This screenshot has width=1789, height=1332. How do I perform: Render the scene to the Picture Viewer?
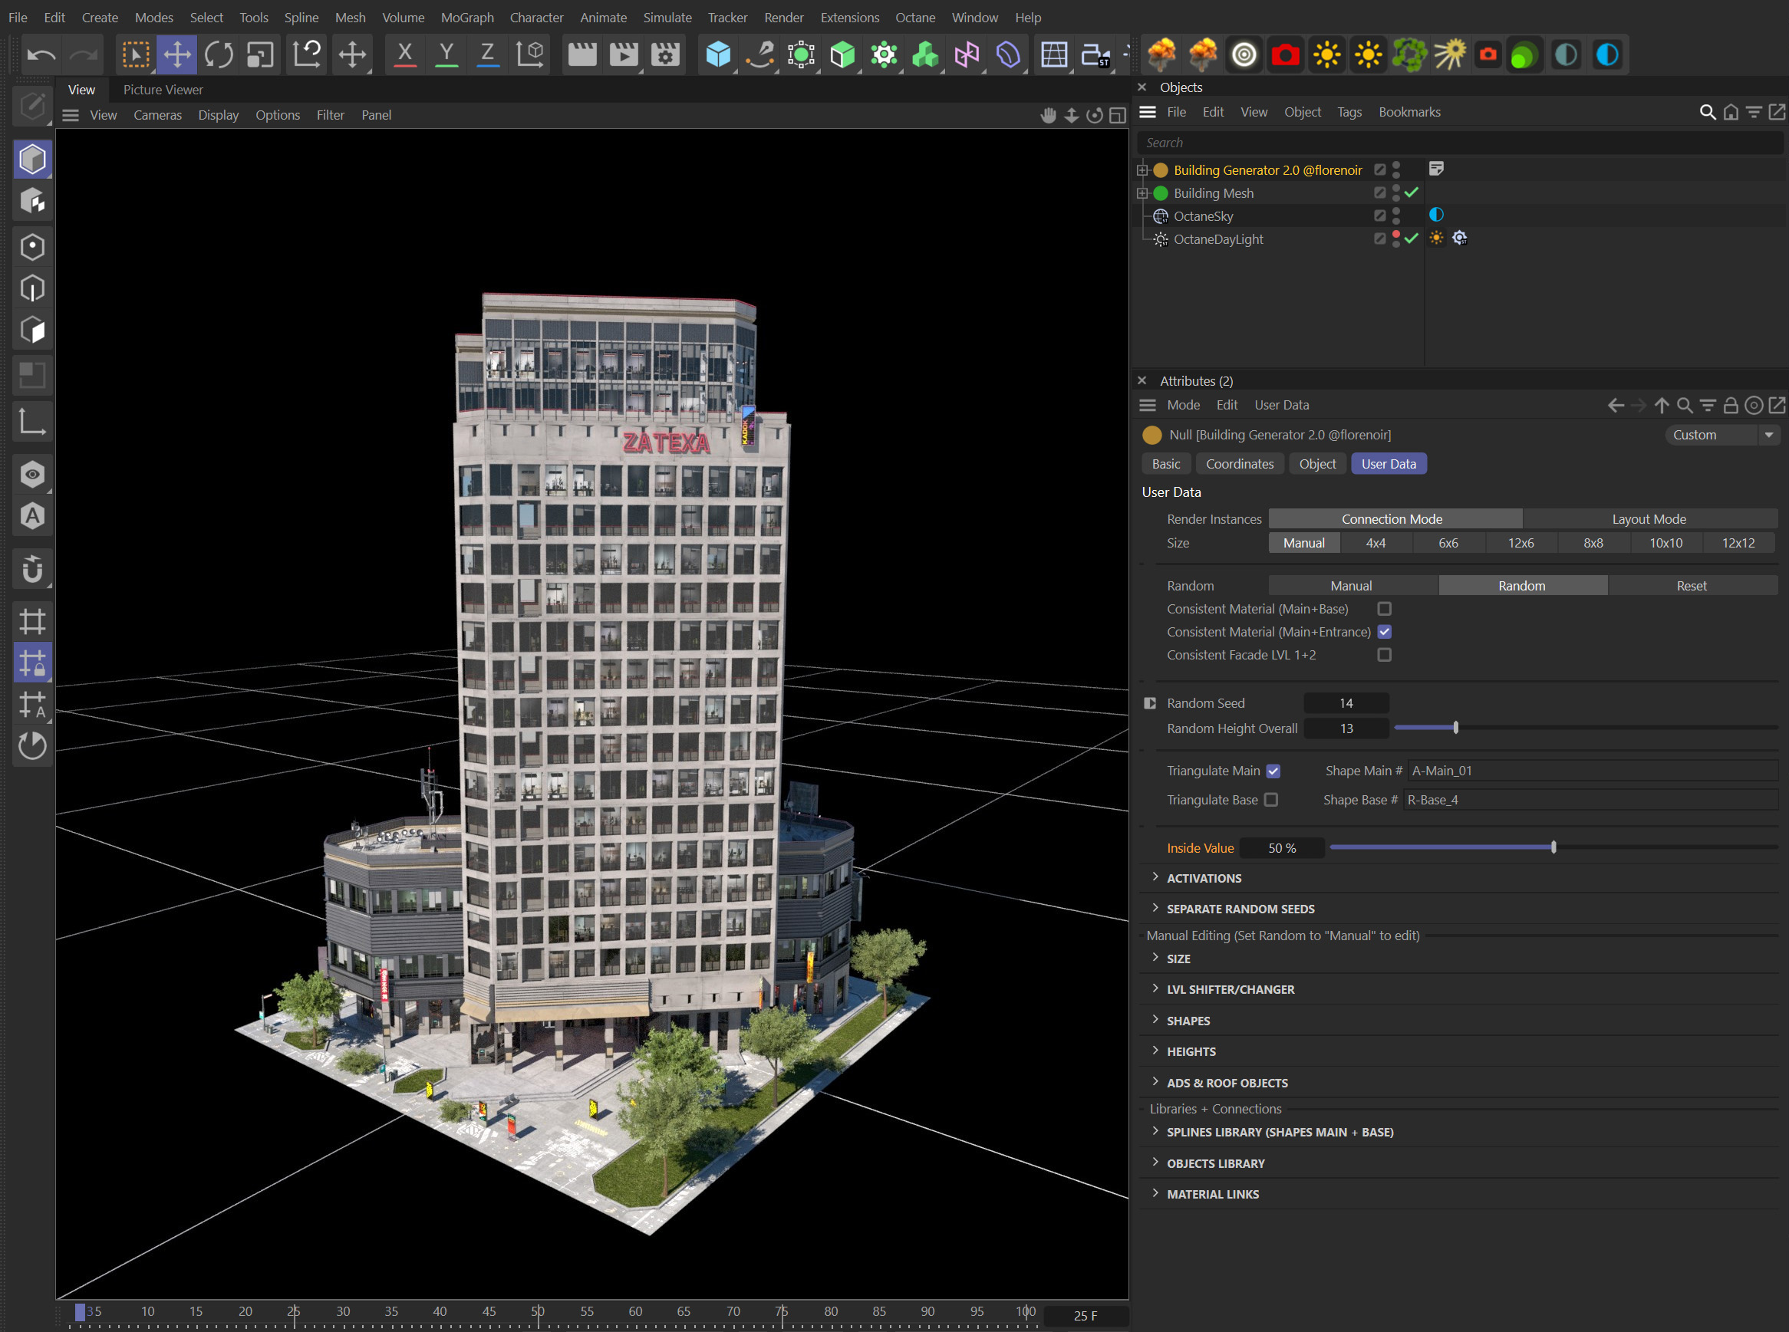point(623,54)
